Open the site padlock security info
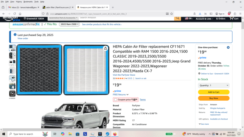 (47, 14)
